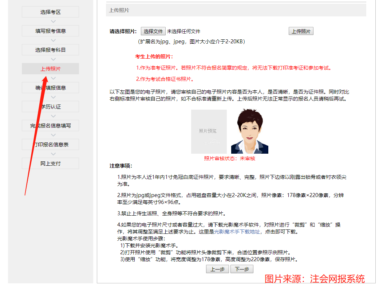The width and height of the screenshot is (379, 287).
Task: Select the 选择考区 step in sidebar
Action: [x=50, y=12]
